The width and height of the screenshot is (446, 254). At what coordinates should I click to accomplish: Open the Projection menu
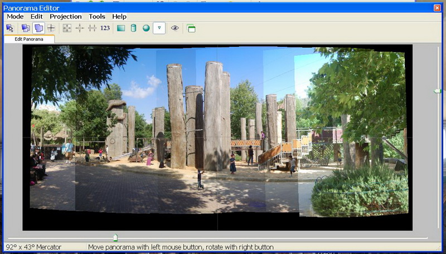click(x=66, y=17)
